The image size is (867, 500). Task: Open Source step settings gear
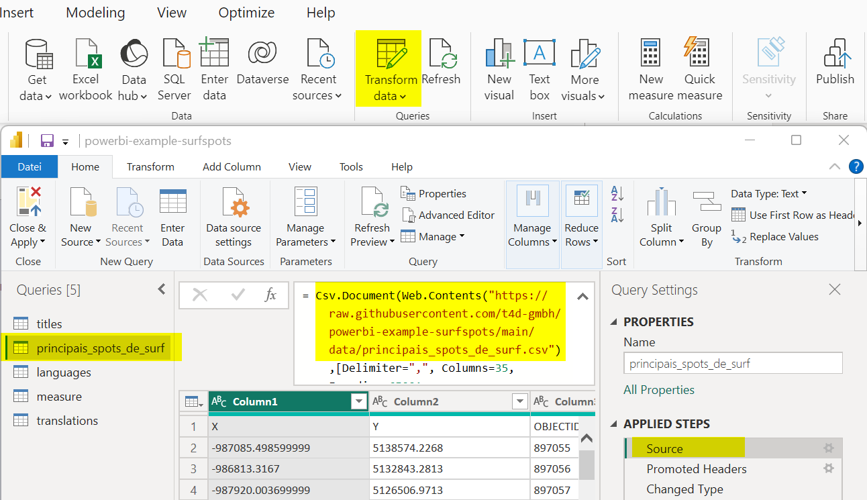pyautogui.click(x=829, y=448)
